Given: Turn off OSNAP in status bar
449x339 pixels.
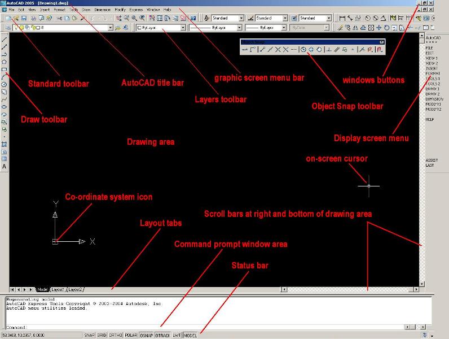Looking at the screenshot, I should click(146, 335).
